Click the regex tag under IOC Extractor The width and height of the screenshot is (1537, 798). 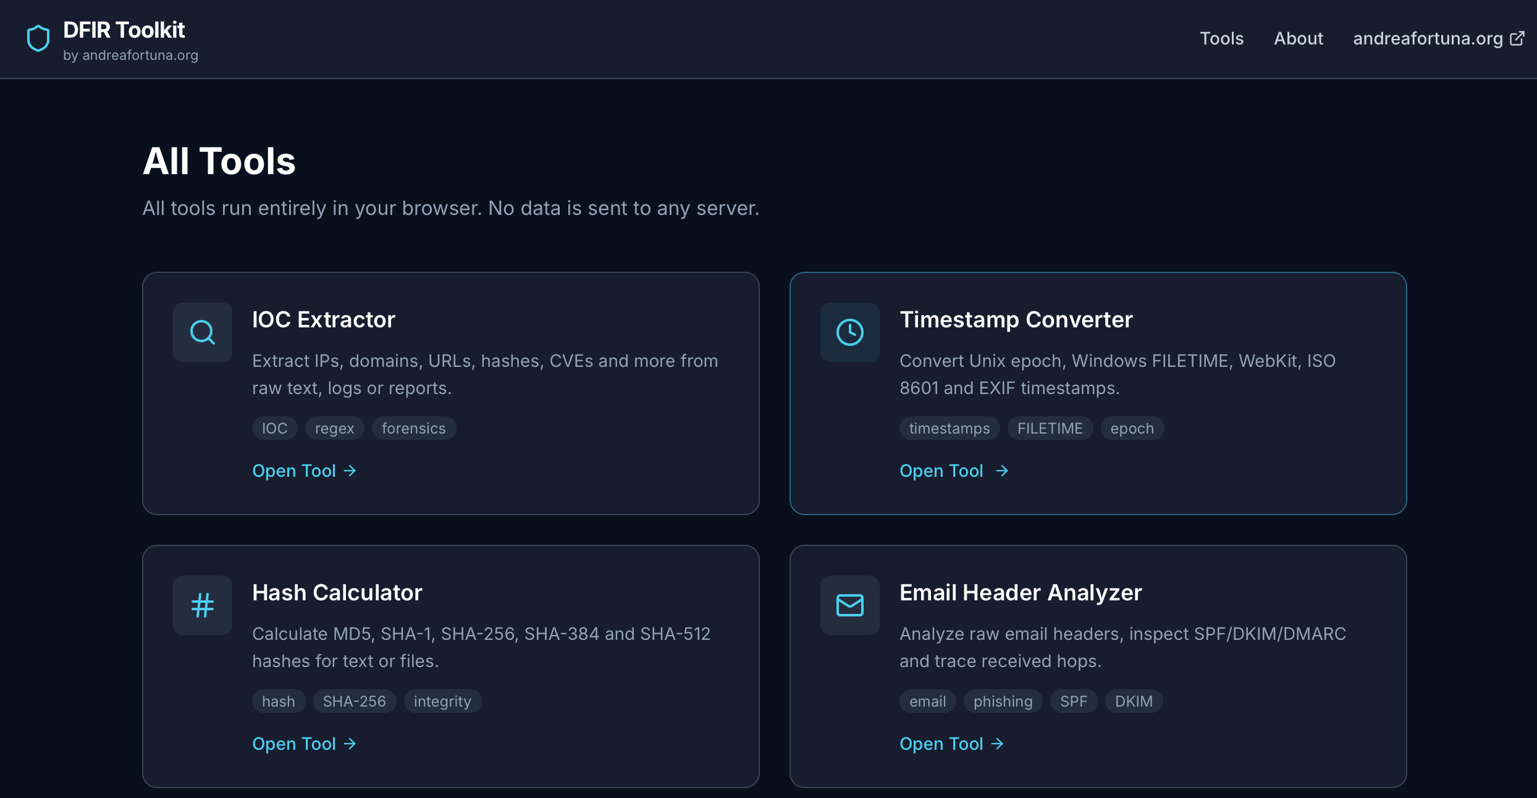334,428
